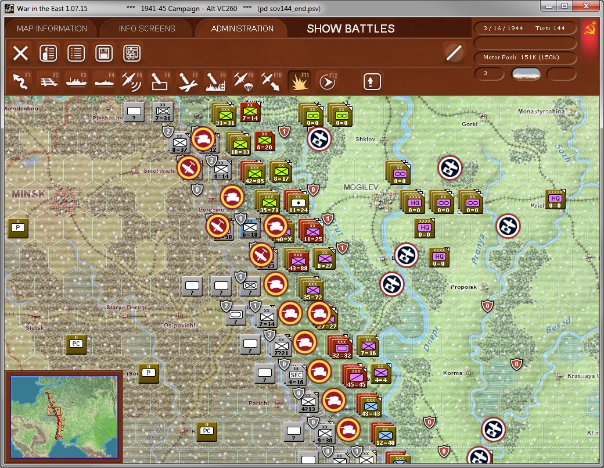Click the admin points box showing 3
This screenshot has height=468, width=604.
489,74
